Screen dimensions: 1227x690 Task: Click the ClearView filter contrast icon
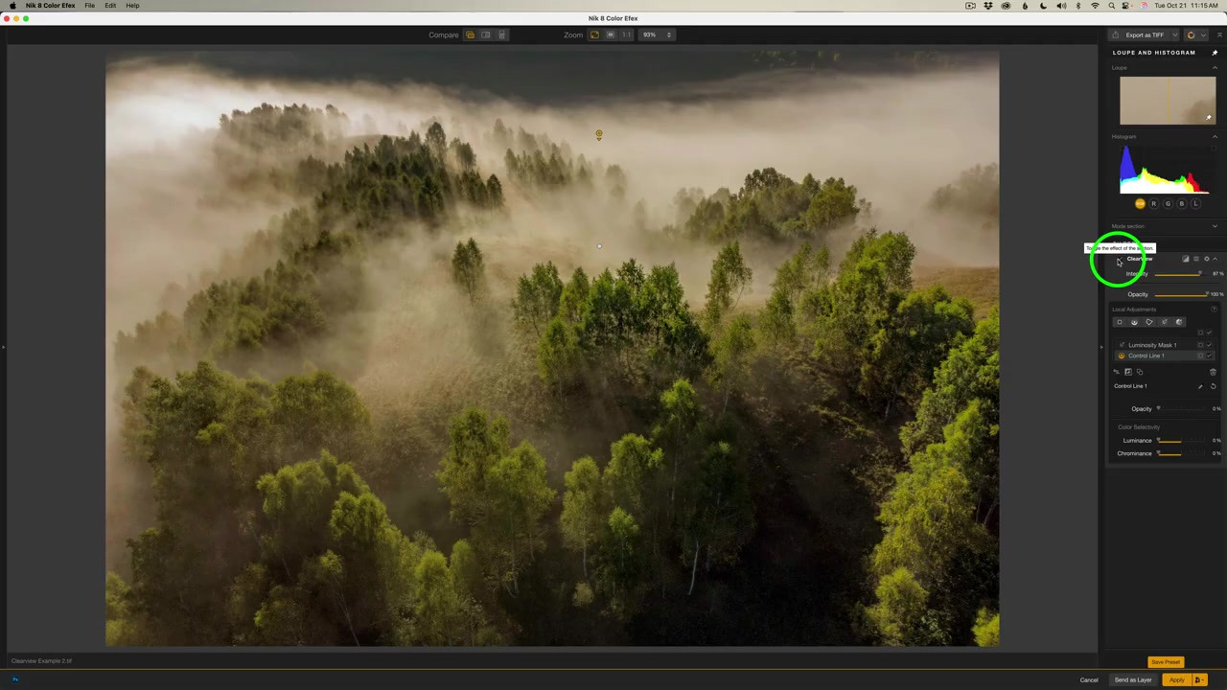click(x=1186, y=259)
